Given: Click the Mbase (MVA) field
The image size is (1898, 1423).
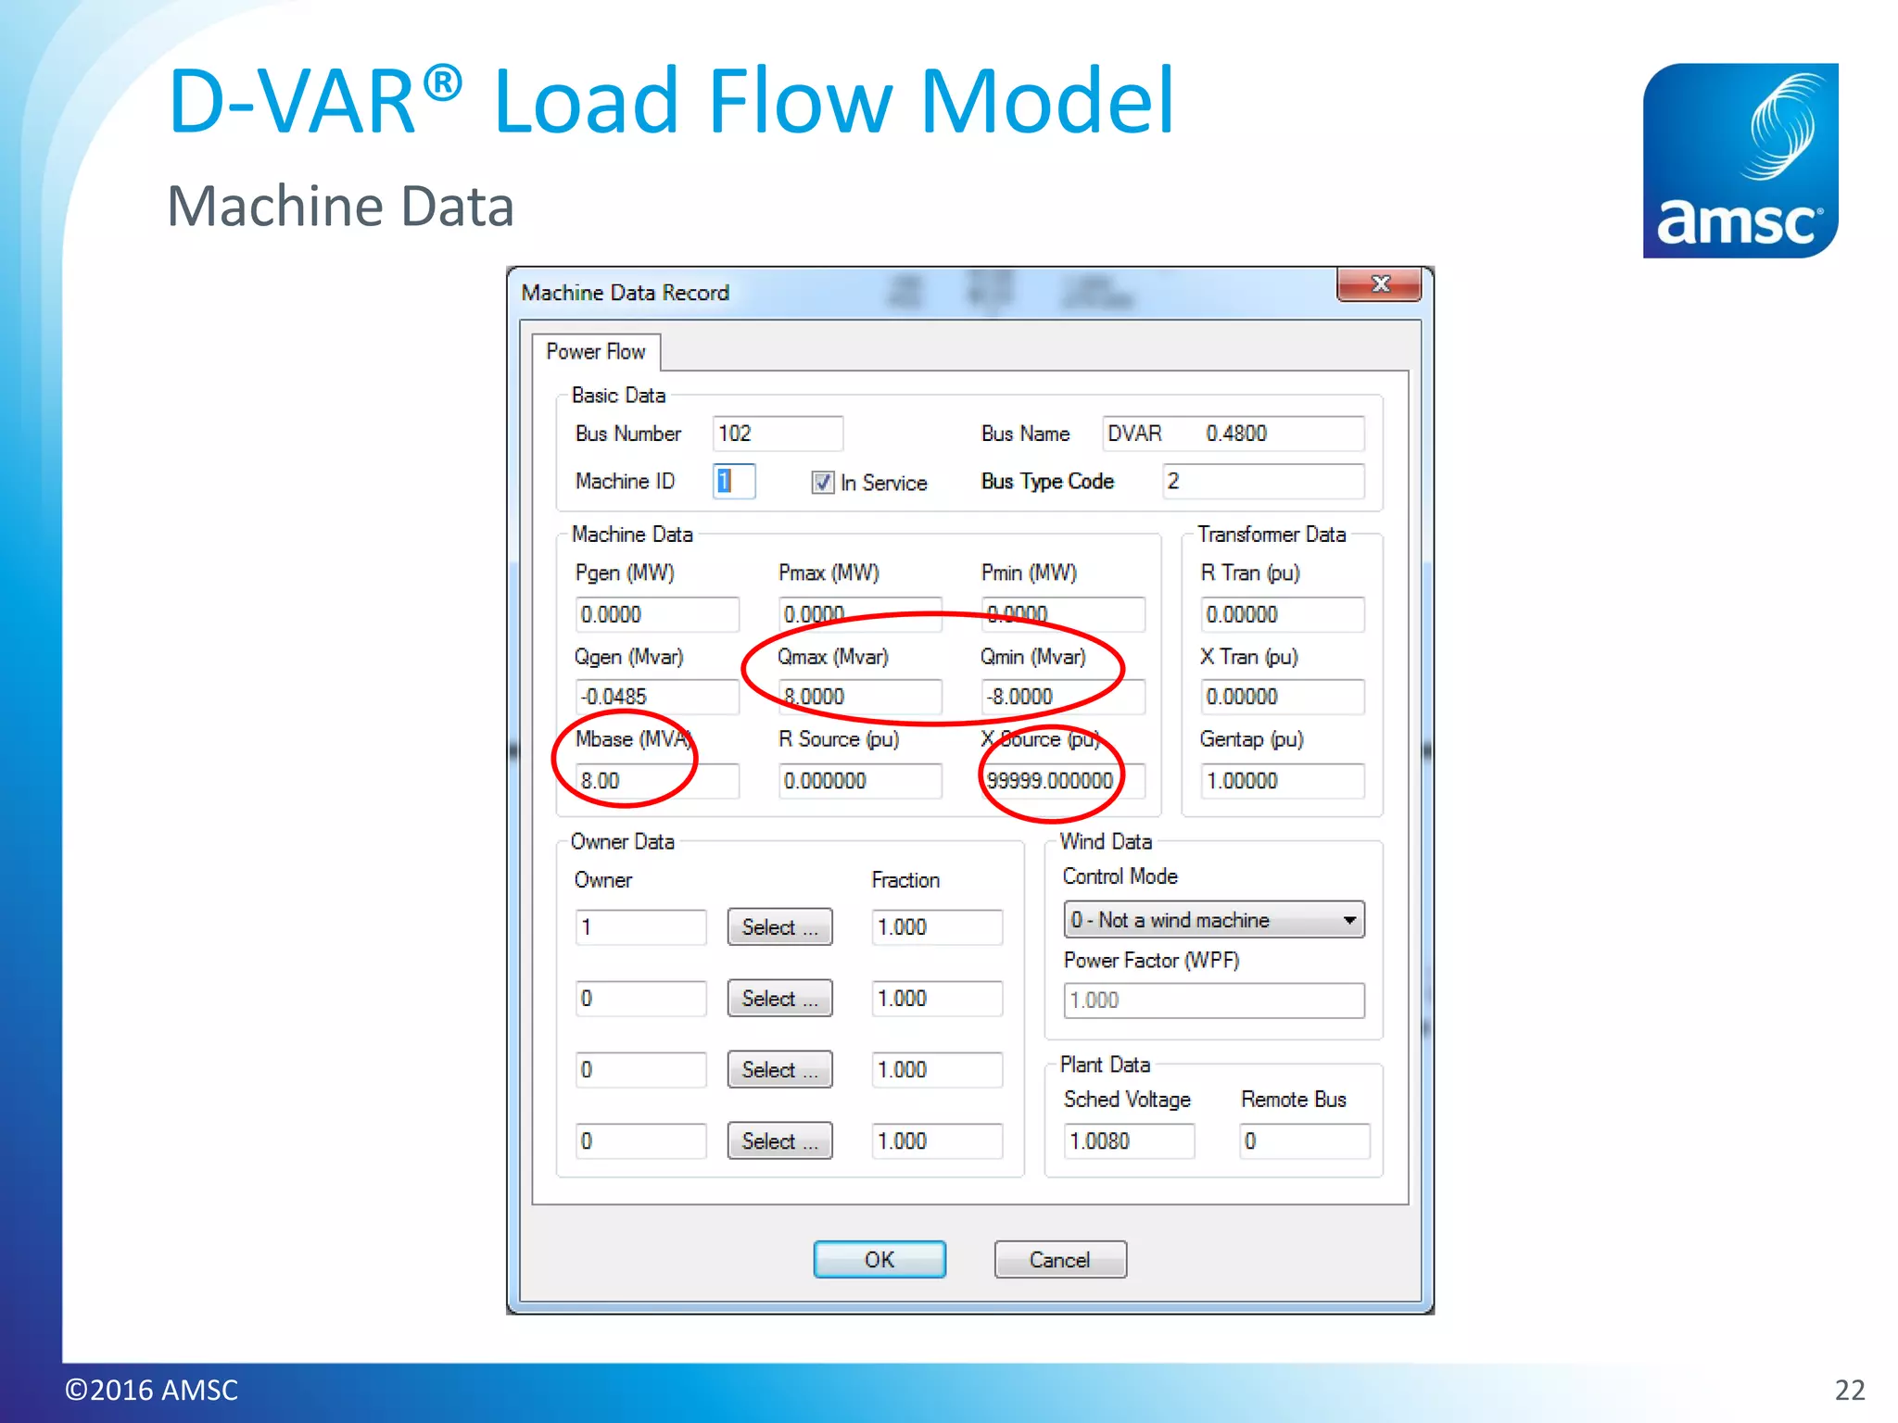Looking at the screenshot, I should click(657, 781).
